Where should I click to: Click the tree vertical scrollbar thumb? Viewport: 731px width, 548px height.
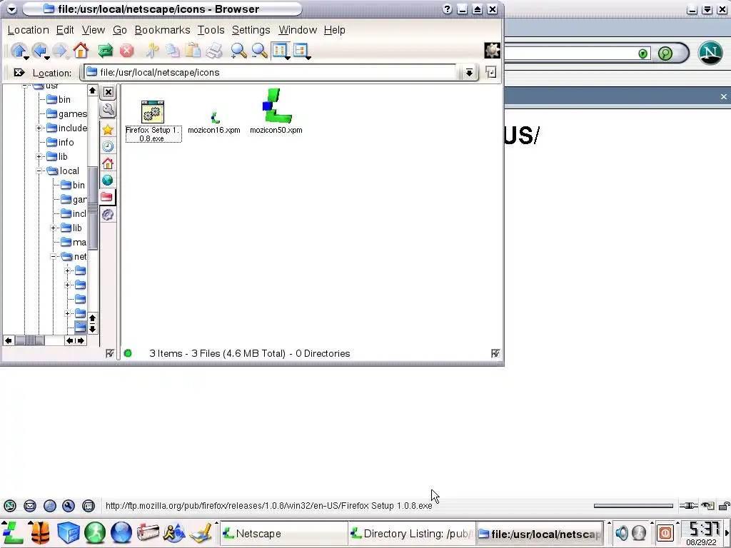93,208
